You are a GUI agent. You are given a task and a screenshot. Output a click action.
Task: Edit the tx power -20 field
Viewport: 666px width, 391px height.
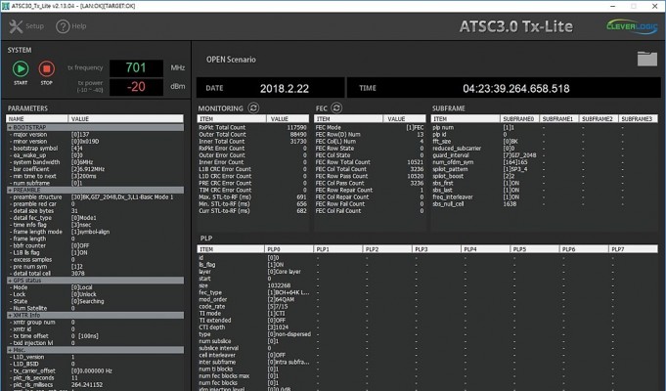136,87
